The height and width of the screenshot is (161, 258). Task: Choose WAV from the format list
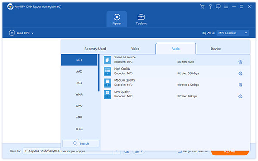pos(79,106)
